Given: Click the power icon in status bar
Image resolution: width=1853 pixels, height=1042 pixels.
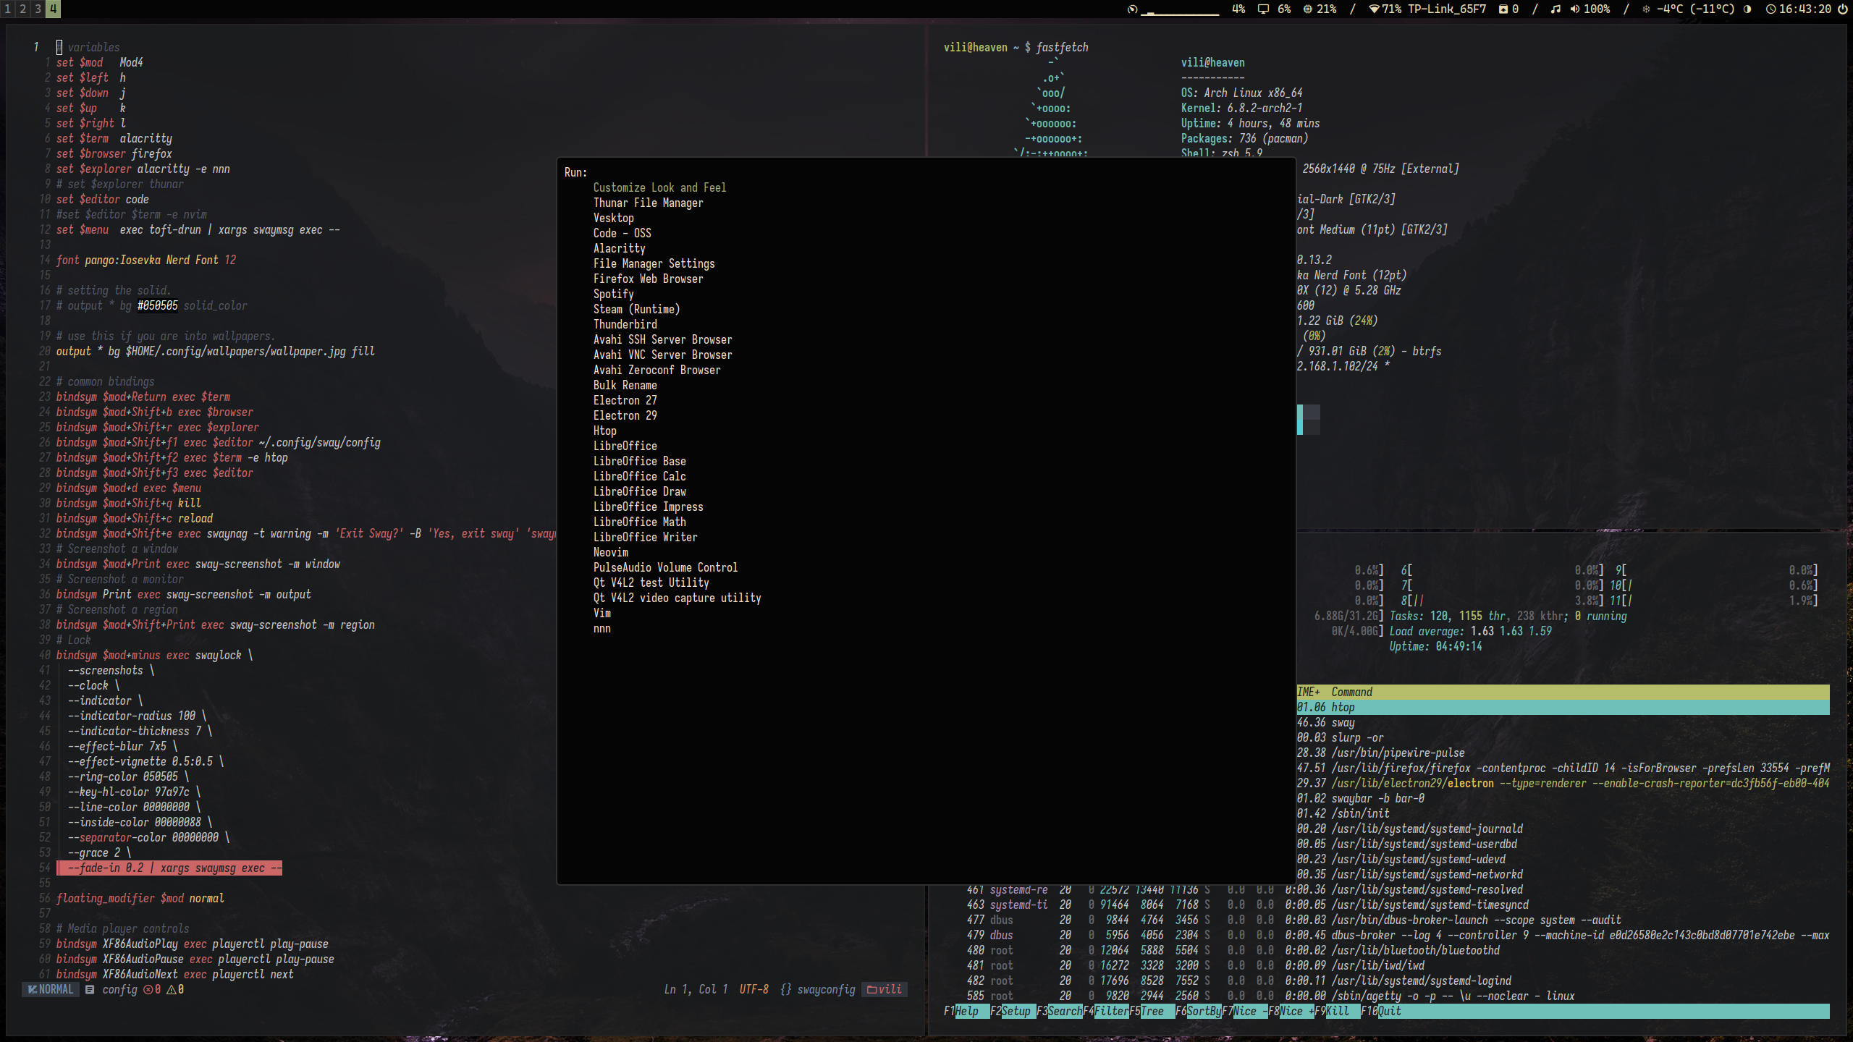Looking at the screenshot, I should [x=1842, y=9].
